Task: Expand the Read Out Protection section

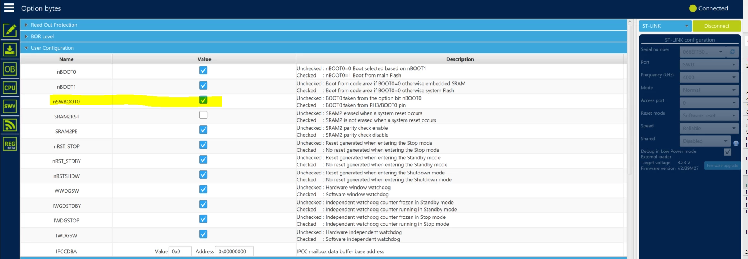Action: (x=323, y=25)
